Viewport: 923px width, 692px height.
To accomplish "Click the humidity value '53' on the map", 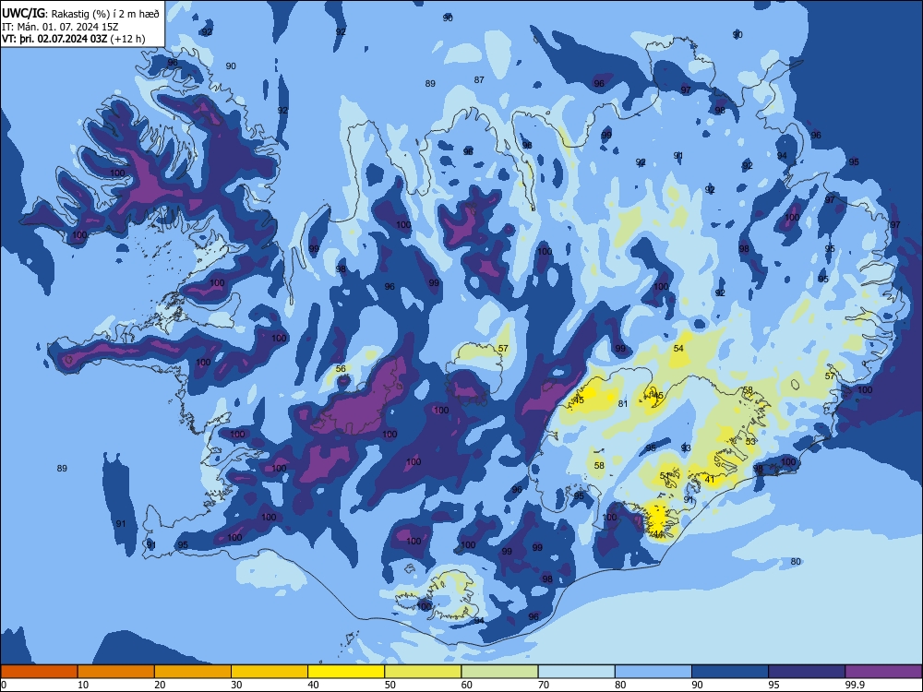I will (x=749, y=441).
